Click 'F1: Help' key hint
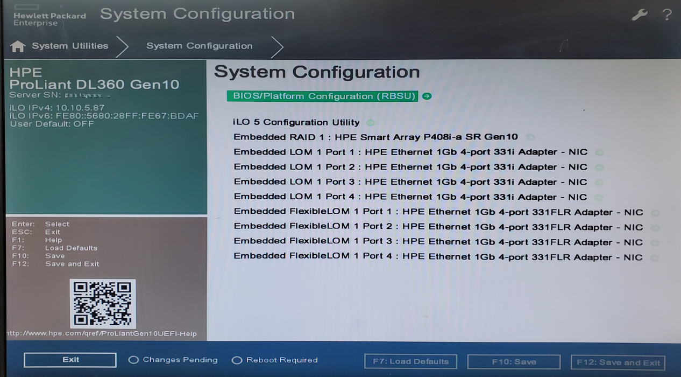 pyautogui.click(x=37, y=240)
